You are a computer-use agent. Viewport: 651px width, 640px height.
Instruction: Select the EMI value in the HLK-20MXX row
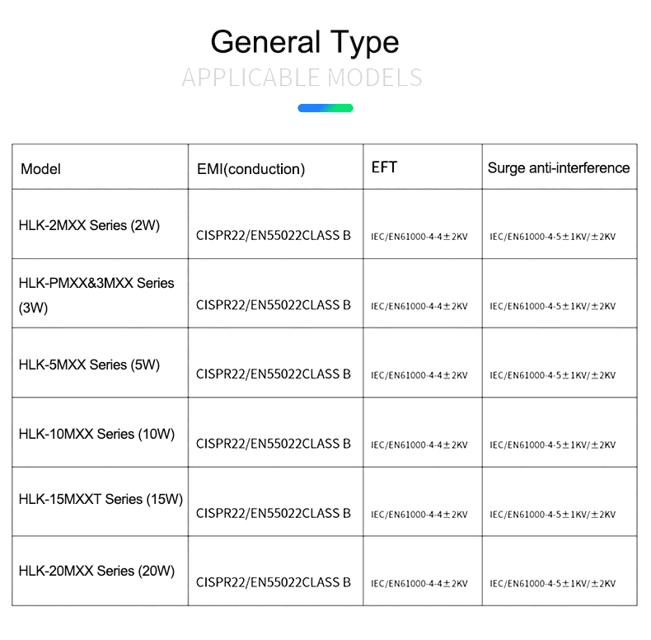click(274, 582)
